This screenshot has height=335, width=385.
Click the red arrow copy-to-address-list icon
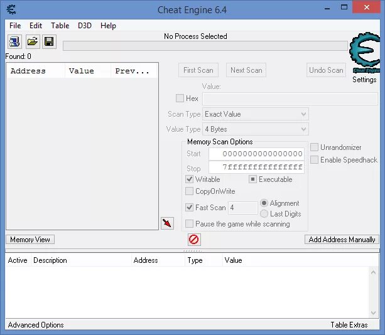click(x=167, y=223)
